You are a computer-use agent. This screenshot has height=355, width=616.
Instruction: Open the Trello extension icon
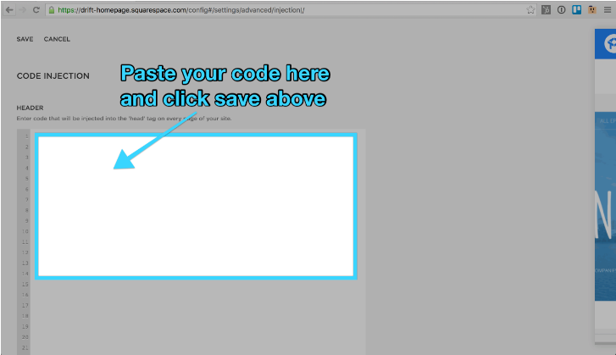[577, 10]
